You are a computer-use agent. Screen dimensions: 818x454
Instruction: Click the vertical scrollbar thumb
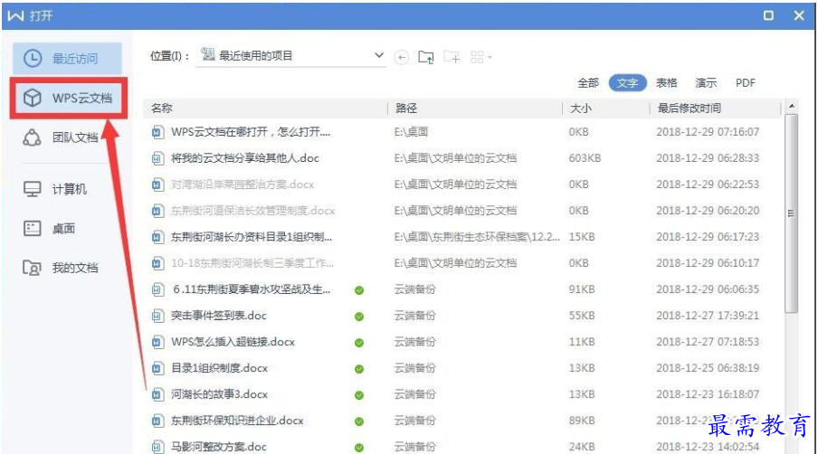(792, 213)
